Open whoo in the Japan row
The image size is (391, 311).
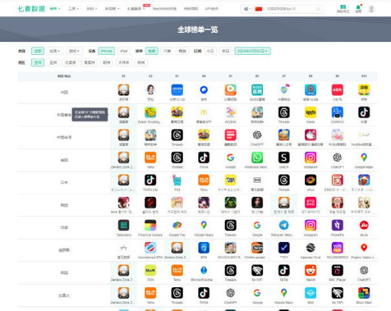point(310,180)
